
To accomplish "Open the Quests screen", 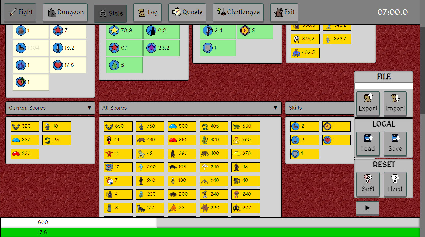I will coord(187,12).
